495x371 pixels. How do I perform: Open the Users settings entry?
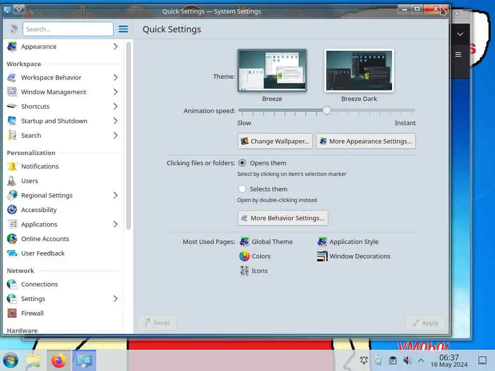63,181
